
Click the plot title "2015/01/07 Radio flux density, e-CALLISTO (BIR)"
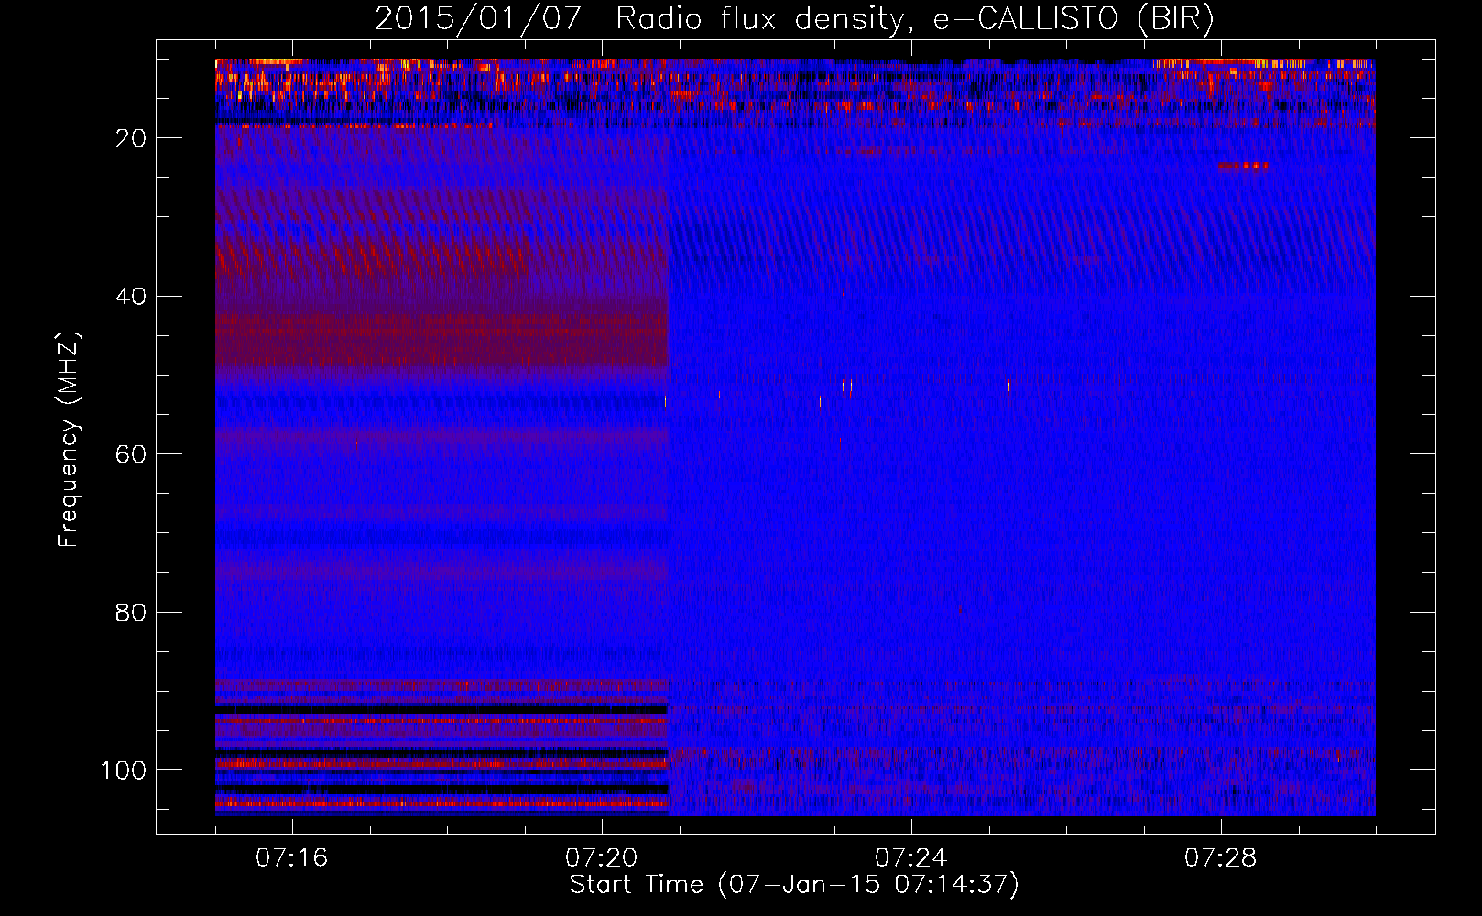tap(794, 18)
